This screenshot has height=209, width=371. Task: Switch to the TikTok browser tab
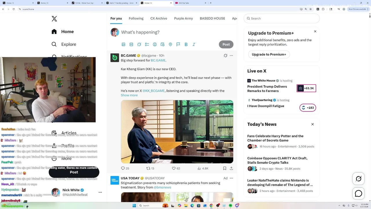coord(87,3)
